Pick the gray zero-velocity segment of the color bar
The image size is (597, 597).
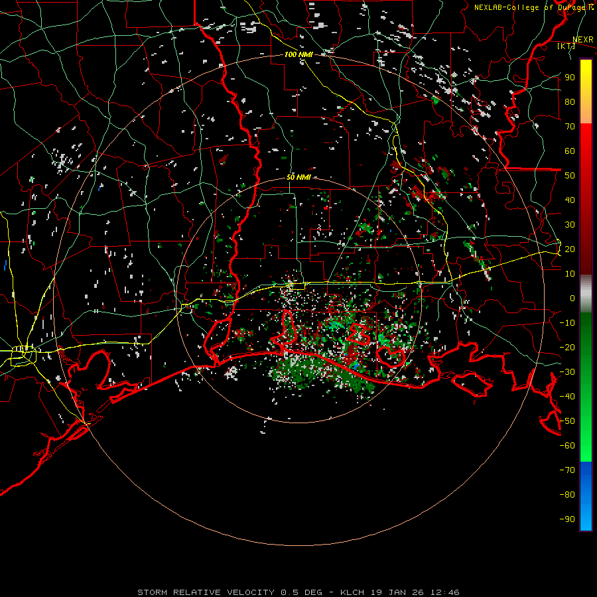[x=586, y=294]
